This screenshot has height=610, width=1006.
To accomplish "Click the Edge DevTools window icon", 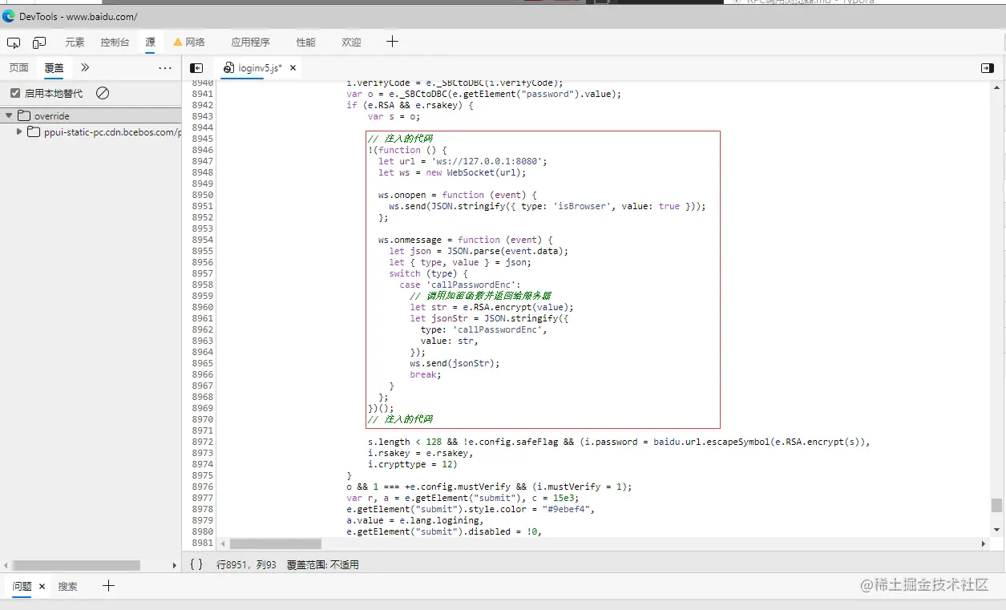I will (8, 16).
